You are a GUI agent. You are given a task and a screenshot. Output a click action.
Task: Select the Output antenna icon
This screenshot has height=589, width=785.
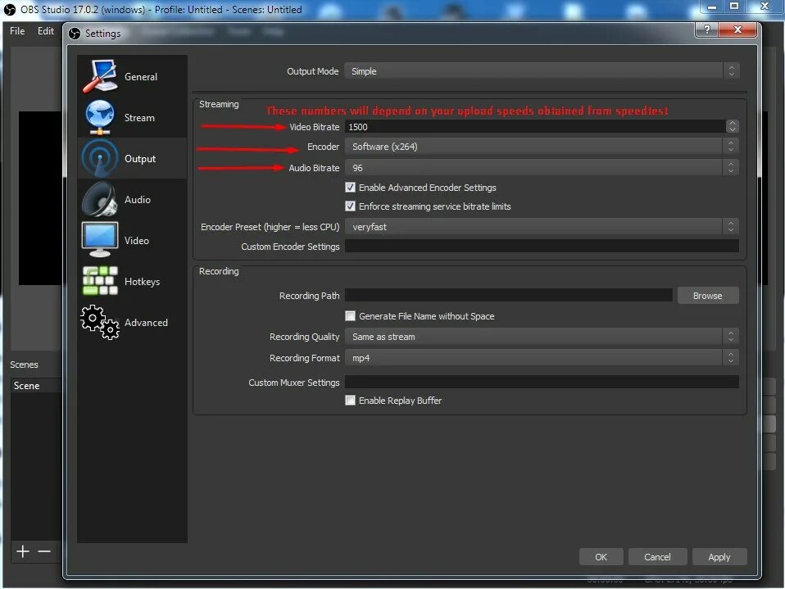pos(100,158)
